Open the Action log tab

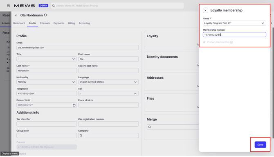(x=84, y=23)
